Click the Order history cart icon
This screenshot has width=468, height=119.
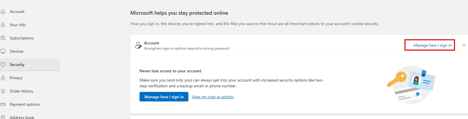(3, 91)
